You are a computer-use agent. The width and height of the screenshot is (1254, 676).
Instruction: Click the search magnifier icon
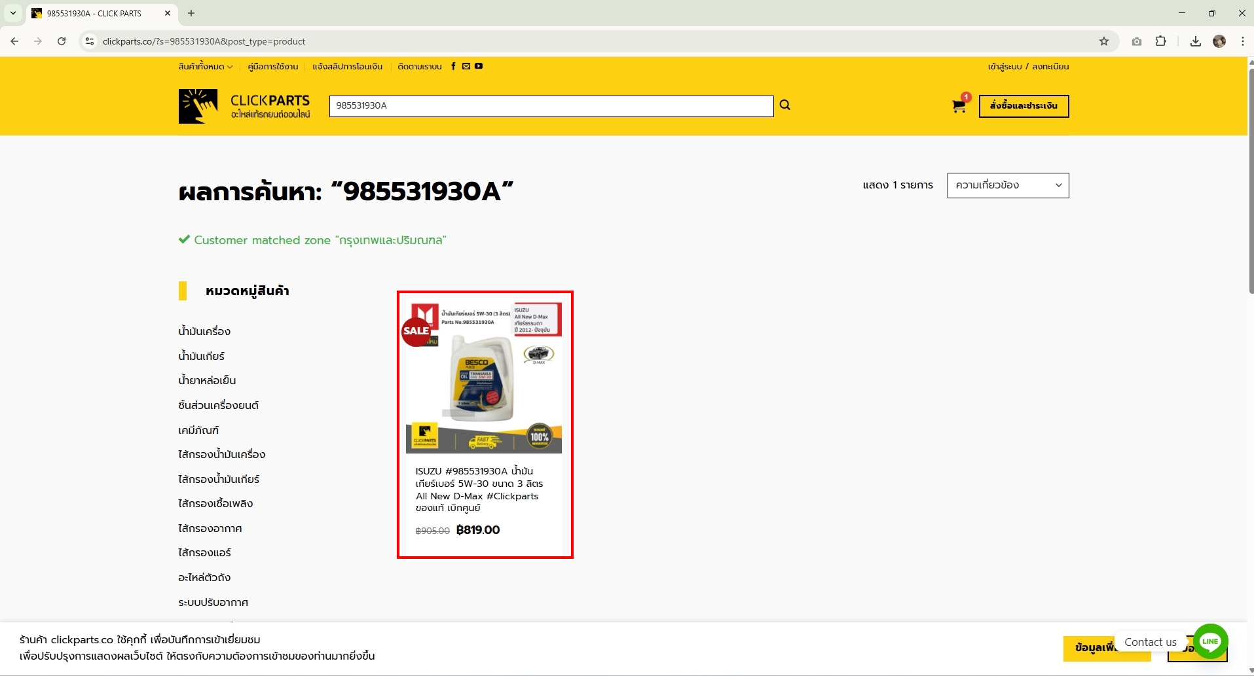[784, 105]
